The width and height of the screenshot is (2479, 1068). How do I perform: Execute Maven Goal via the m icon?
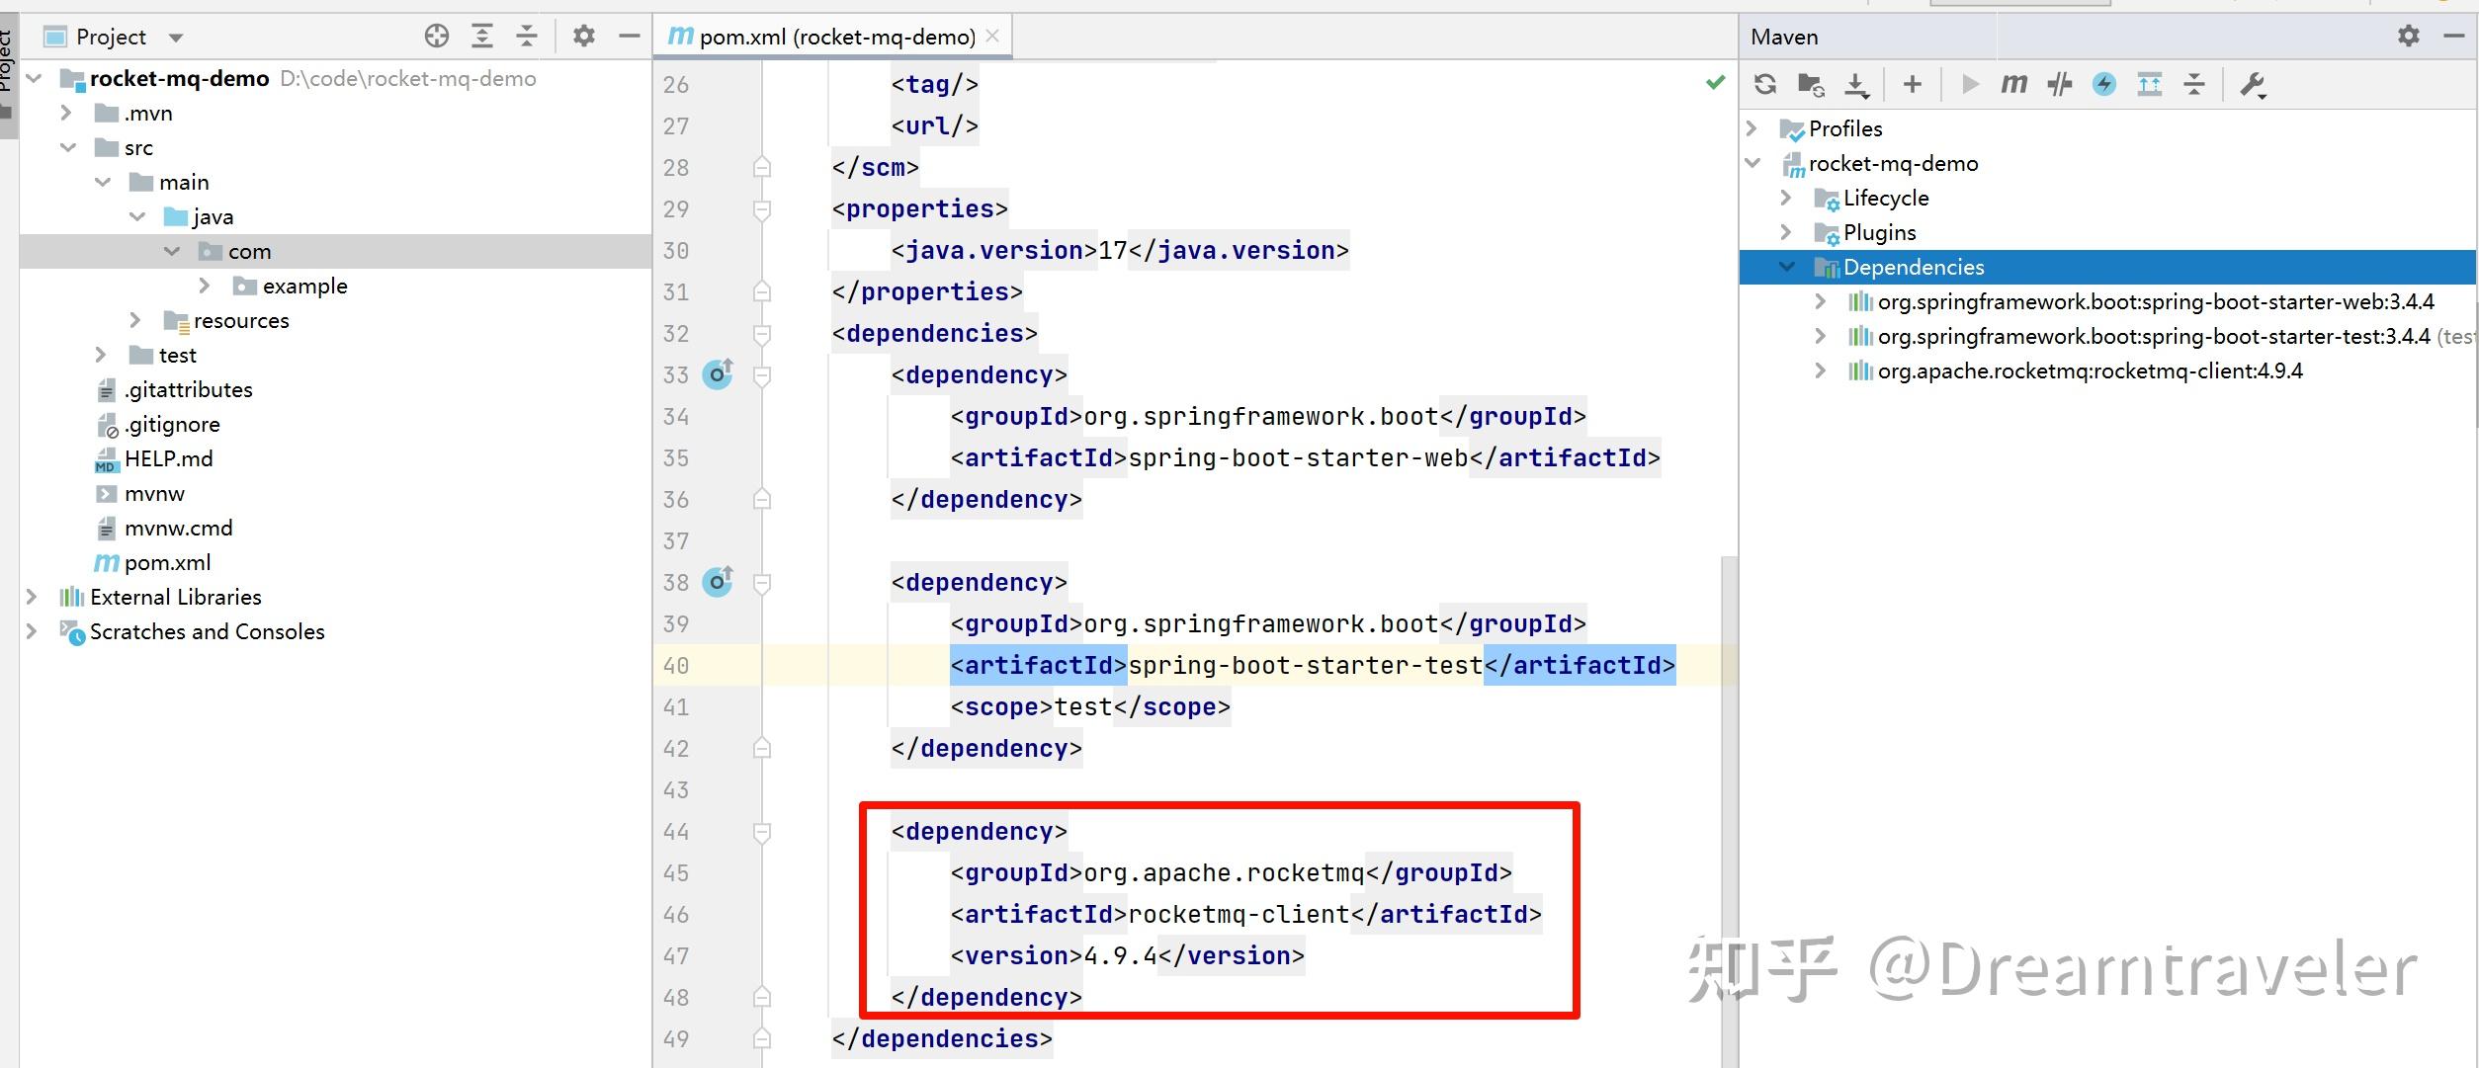2012,84
